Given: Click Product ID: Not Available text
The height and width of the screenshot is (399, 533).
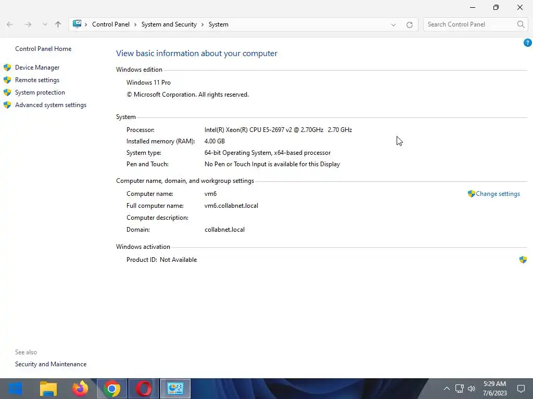Looking at the screenshot, I should [x=161, y=260].
